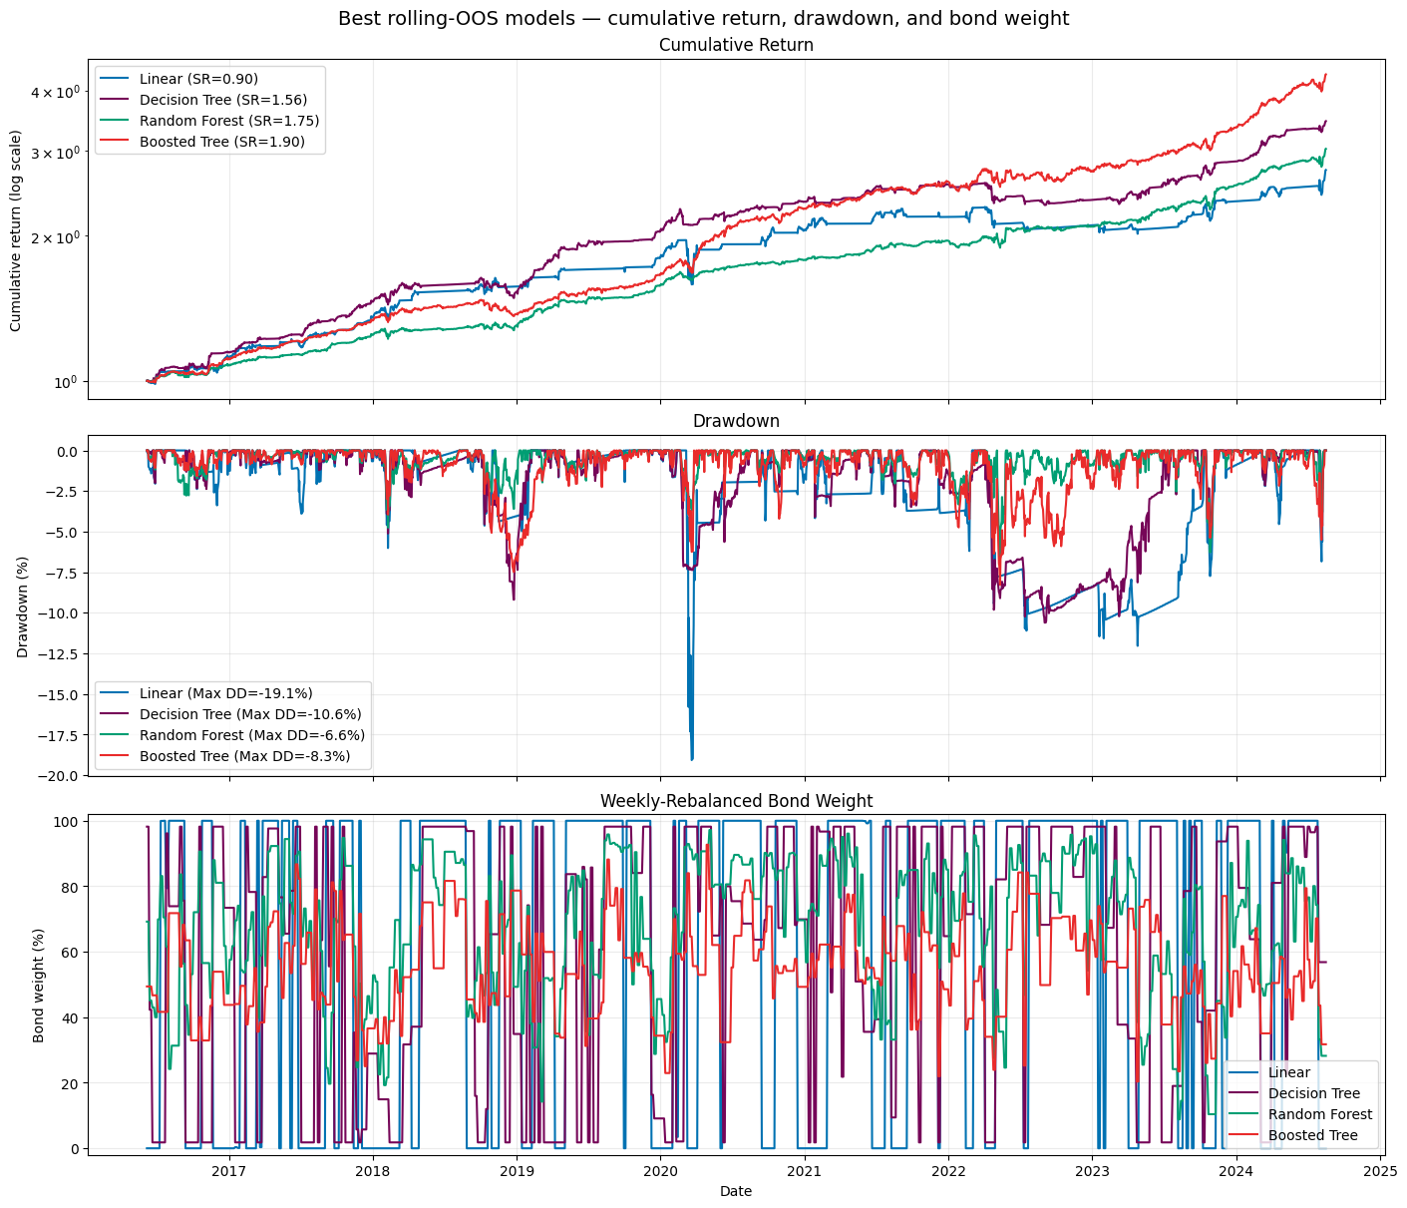The height and width of the screenshot is (1208, 1407).
Task: Click the 'Date' x-axis label
Action: tap(736, 1191)
